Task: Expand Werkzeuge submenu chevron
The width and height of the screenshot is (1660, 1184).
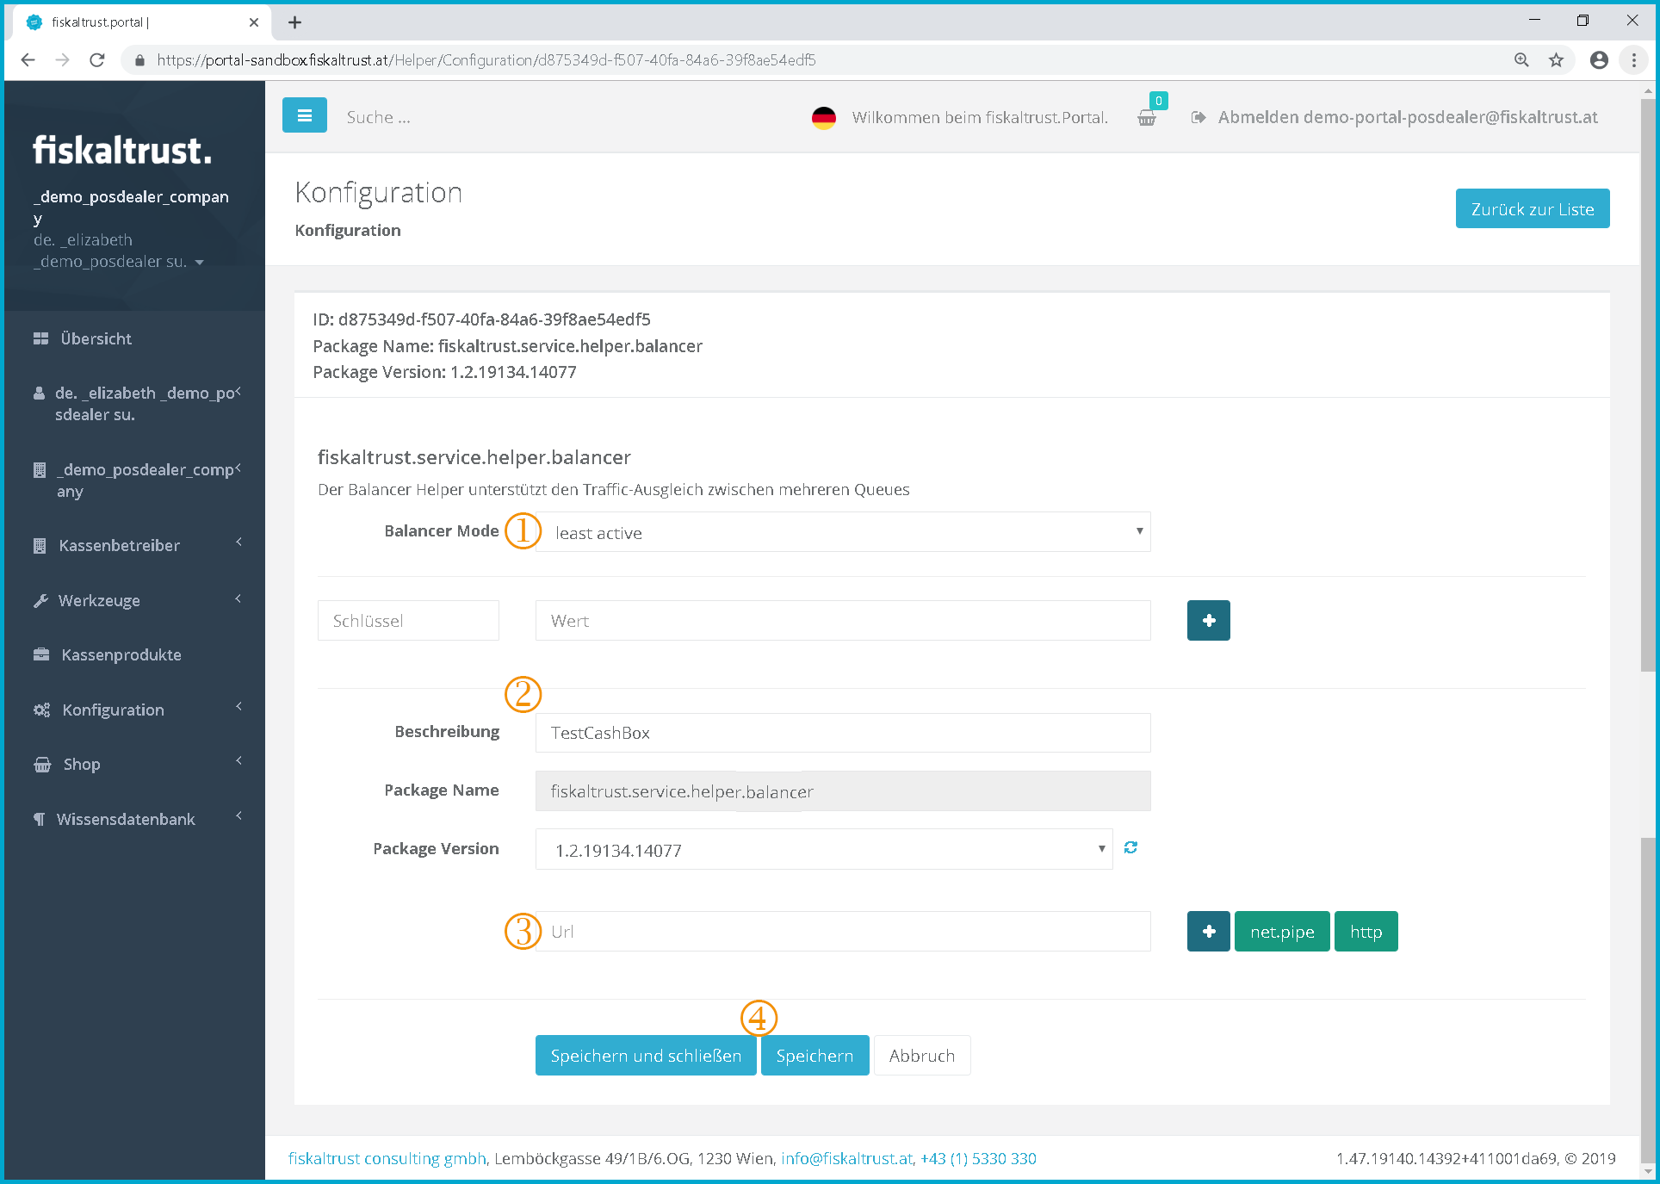Action: [238, 598]
